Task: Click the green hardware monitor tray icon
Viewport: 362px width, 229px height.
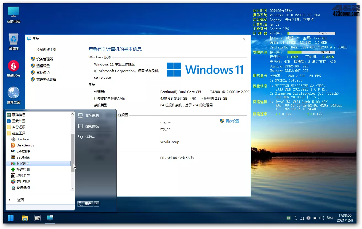Action: click(x=289, y=218)
